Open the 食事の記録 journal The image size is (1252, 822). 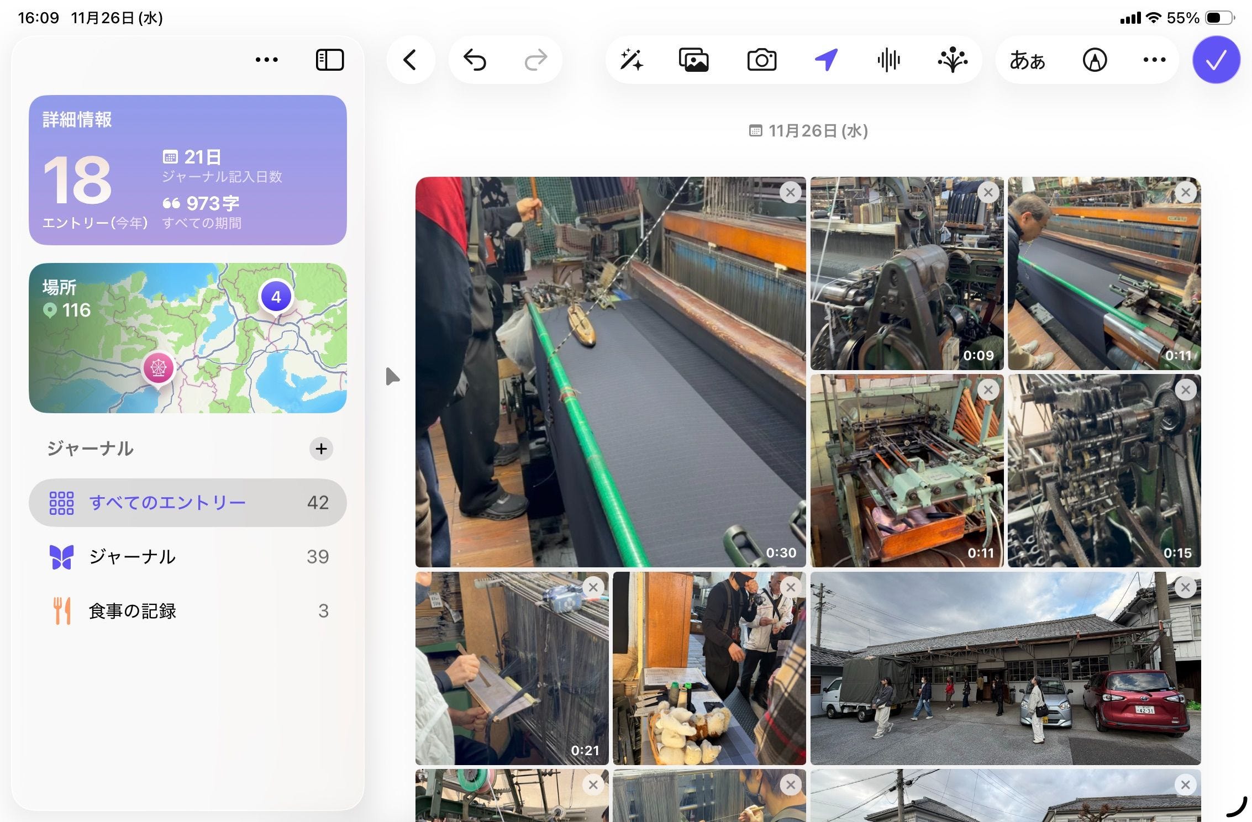[187, 610]
